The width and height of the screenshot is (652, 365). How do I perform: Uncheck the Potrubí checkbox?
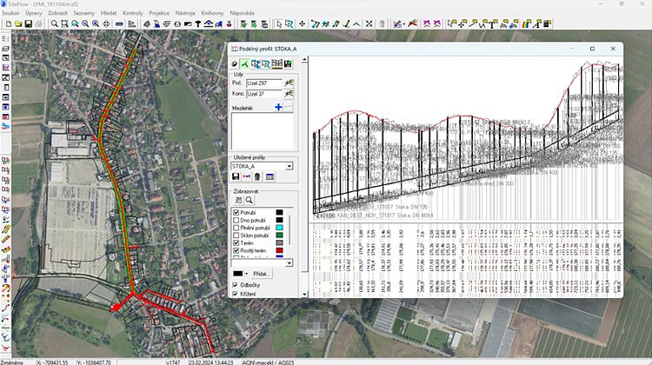pyautogui.click(x=236, y=212)
